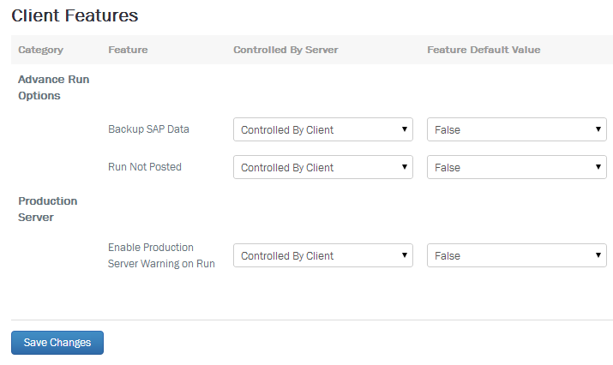613x365 pixels.
Task: Click the Client Features page heading
Action: coord(75,15)
